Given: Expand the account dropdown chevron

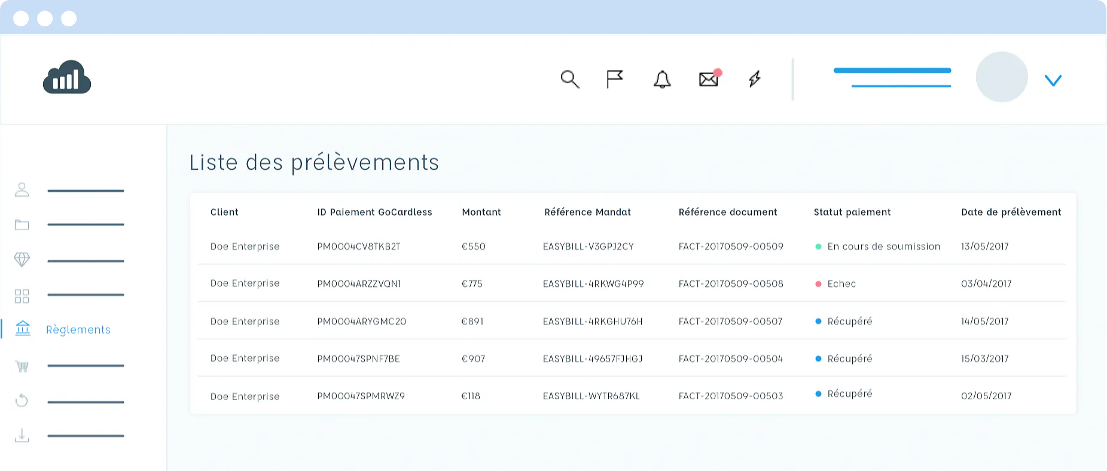Looking at the screenshot, I should [x=1053, y=80].
